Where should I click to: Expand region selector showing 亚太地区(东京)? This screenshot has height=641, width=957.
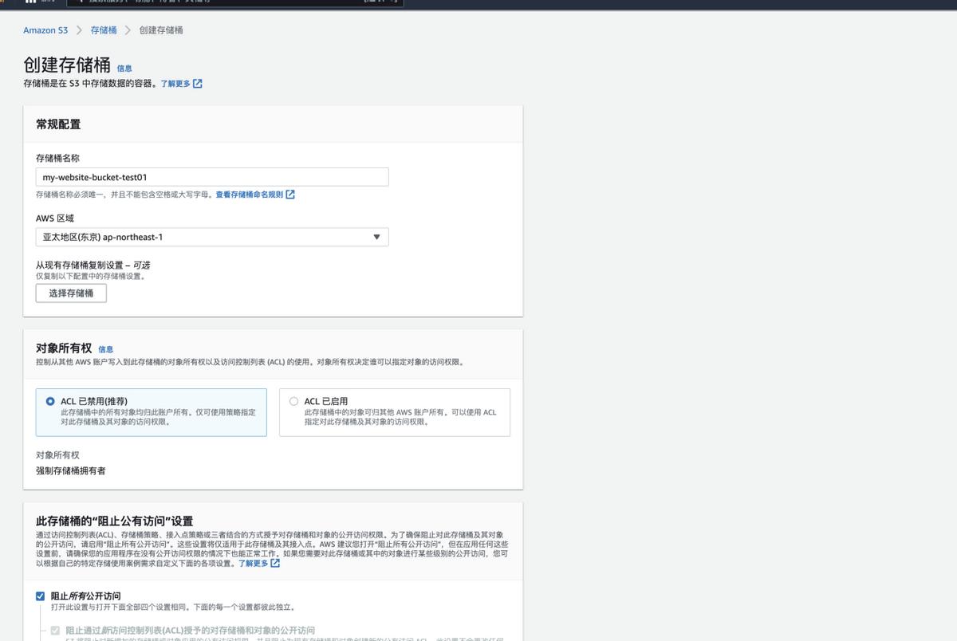(x=211, y=236)
